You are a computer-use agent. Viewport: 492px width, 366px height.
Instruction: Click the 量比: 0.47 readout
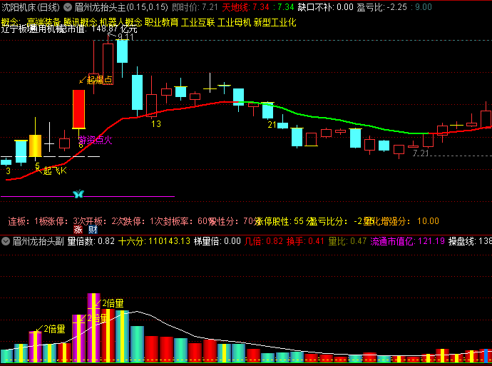347,241
